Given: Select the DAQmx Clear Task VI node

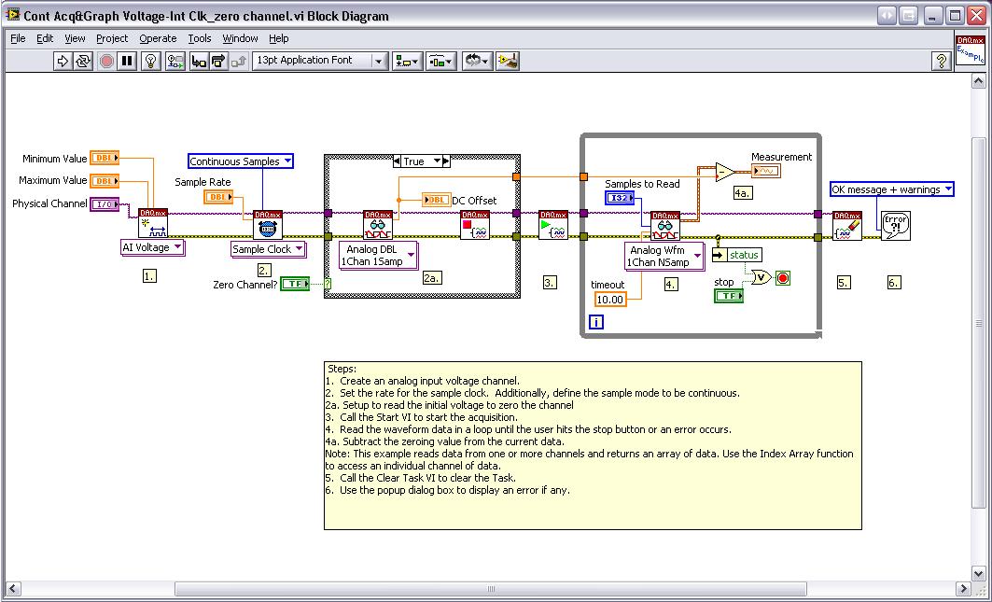Looking at the screenshot, I should 846,225.
